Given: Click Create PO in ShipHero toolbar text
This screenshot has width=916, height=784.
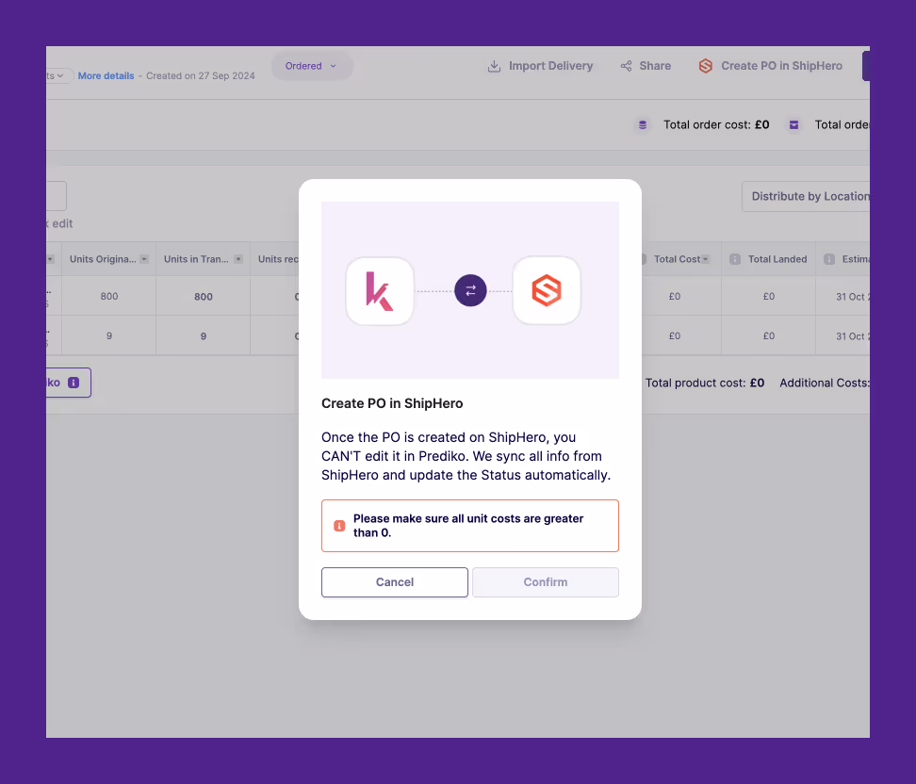Looking at the screenshot, I should click(x=781, y=66).
